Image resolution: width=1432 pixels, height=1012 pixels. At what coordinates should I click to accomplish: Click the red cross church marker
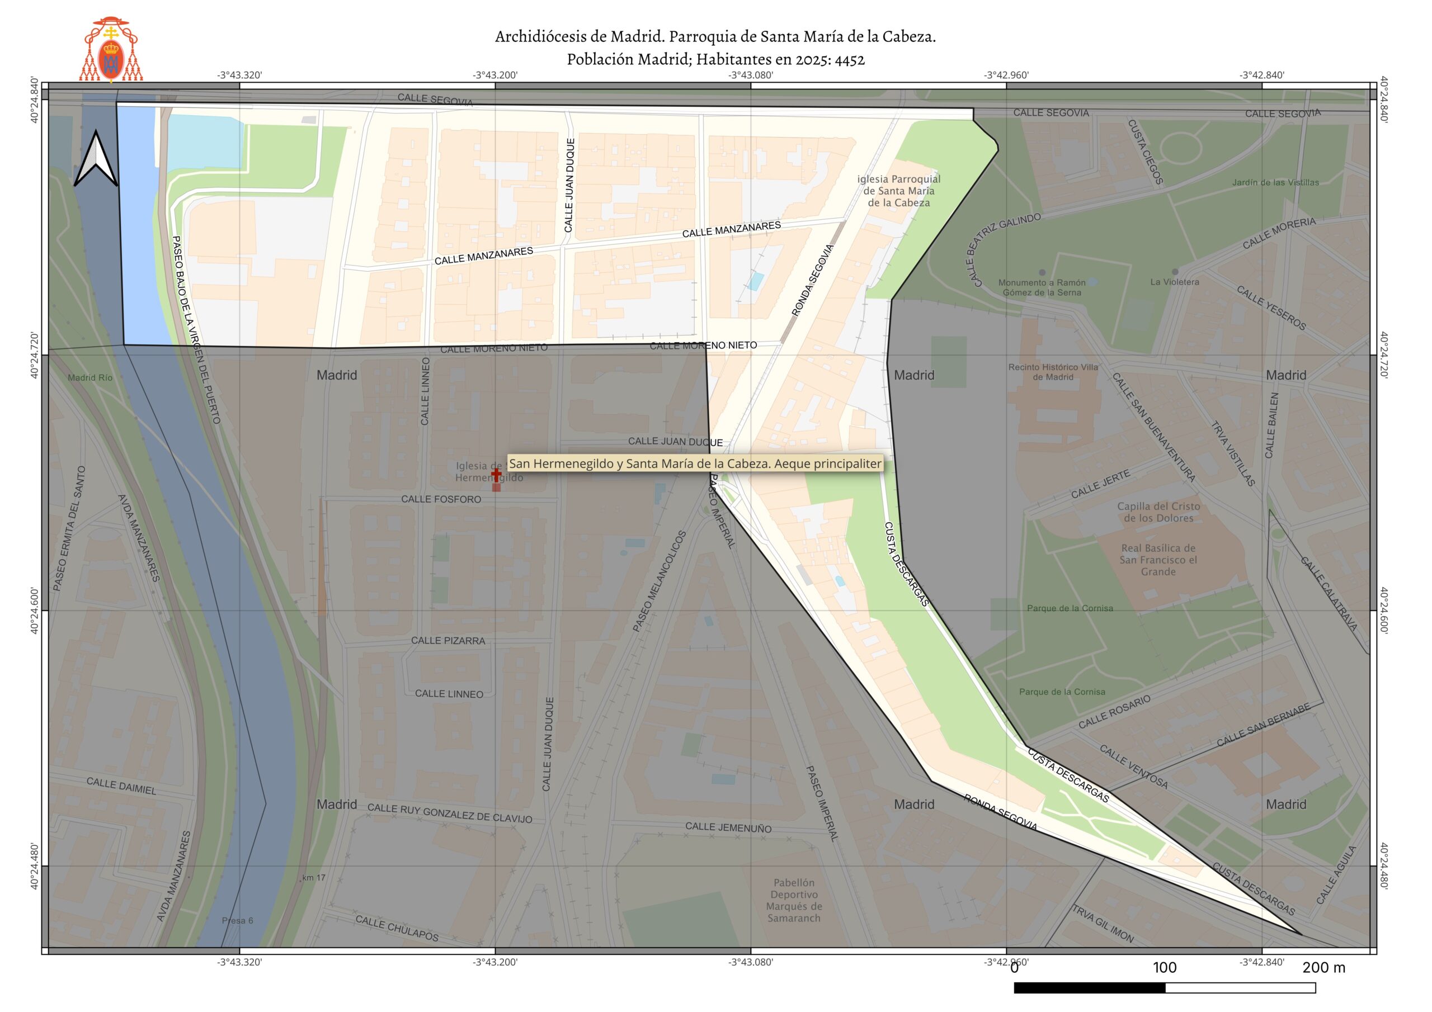[496, 475]
